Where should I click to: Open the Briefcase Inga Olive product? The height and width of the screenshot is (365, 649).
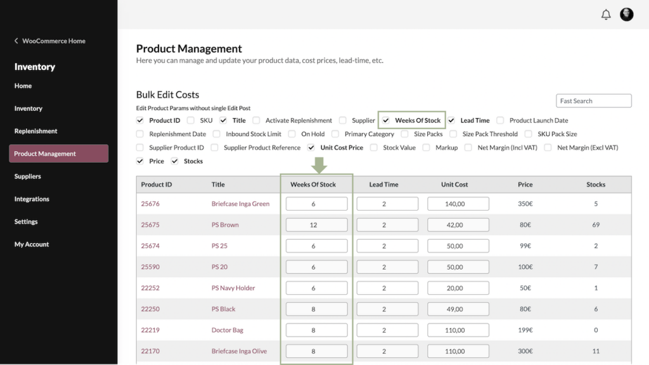click(239, 351)
